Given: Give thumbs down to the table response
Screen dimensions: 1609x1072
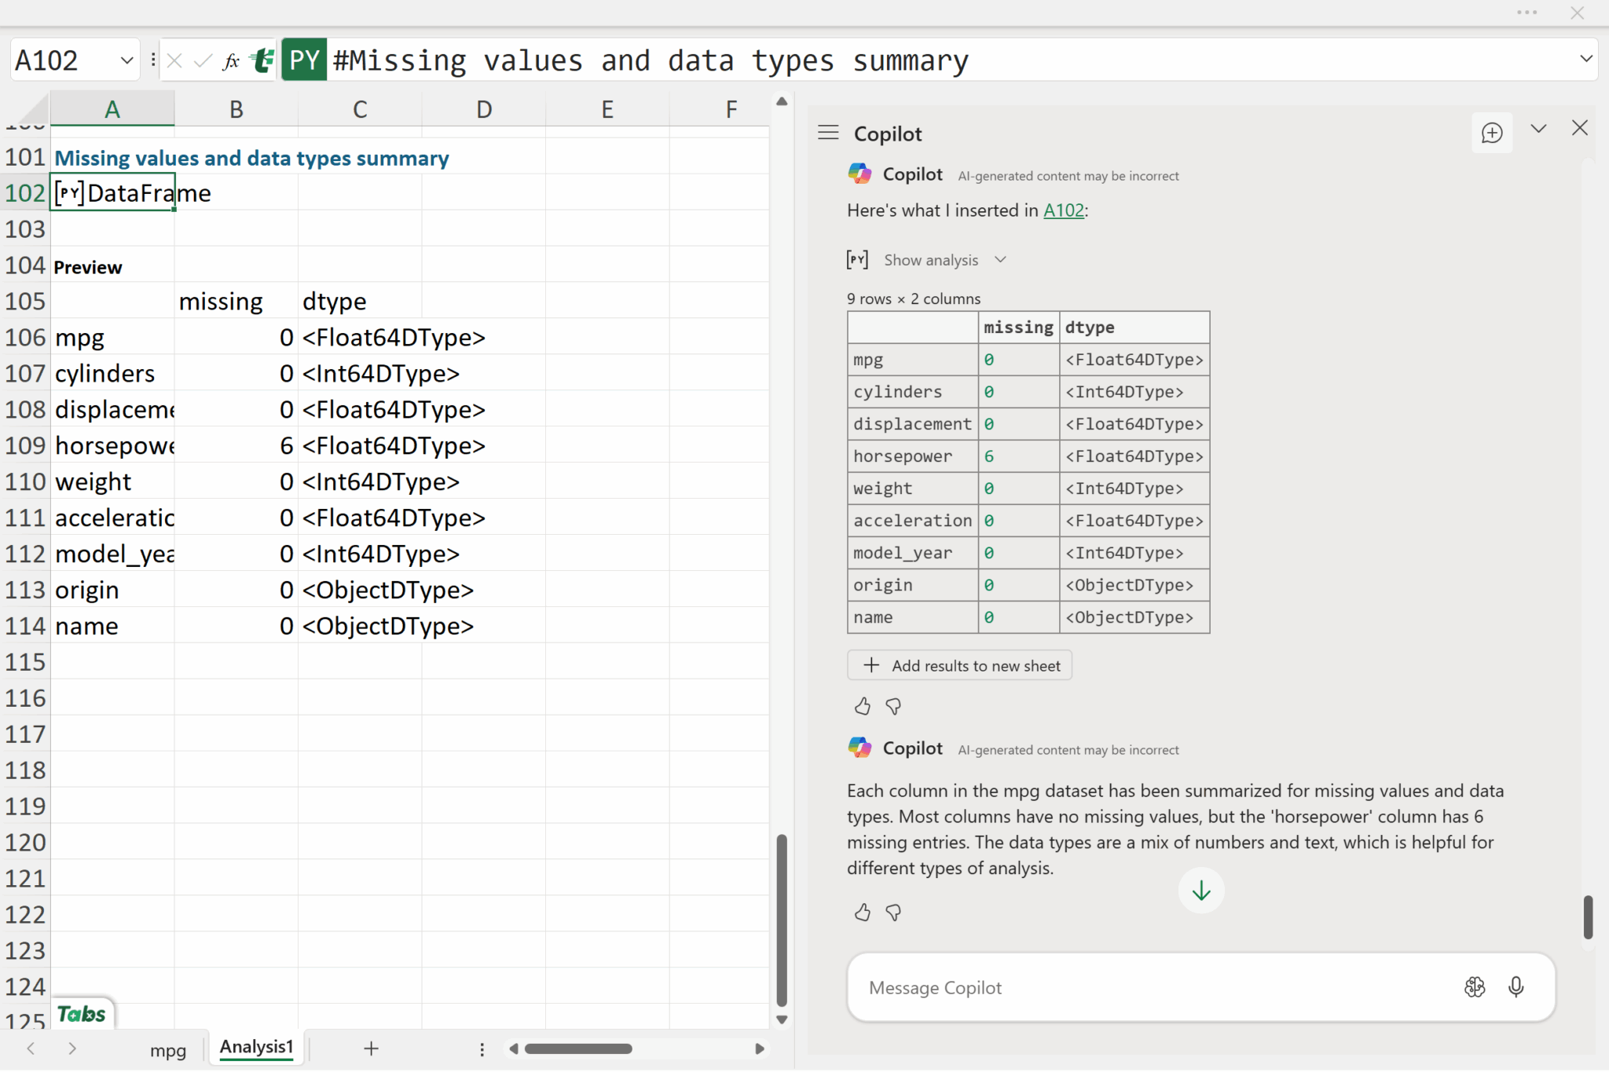Looking at the screenshot, I should click(893, 707).
